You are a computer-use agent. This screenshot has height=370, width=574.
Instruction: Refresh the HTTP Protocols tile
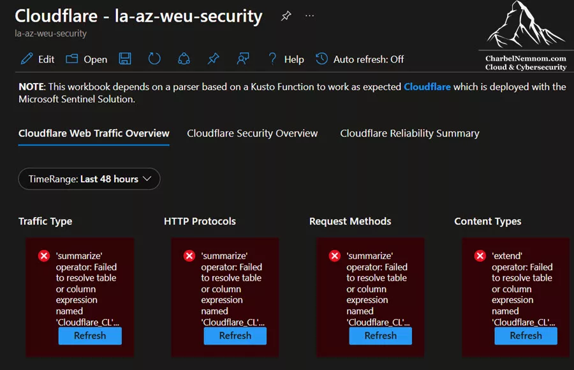235,336
